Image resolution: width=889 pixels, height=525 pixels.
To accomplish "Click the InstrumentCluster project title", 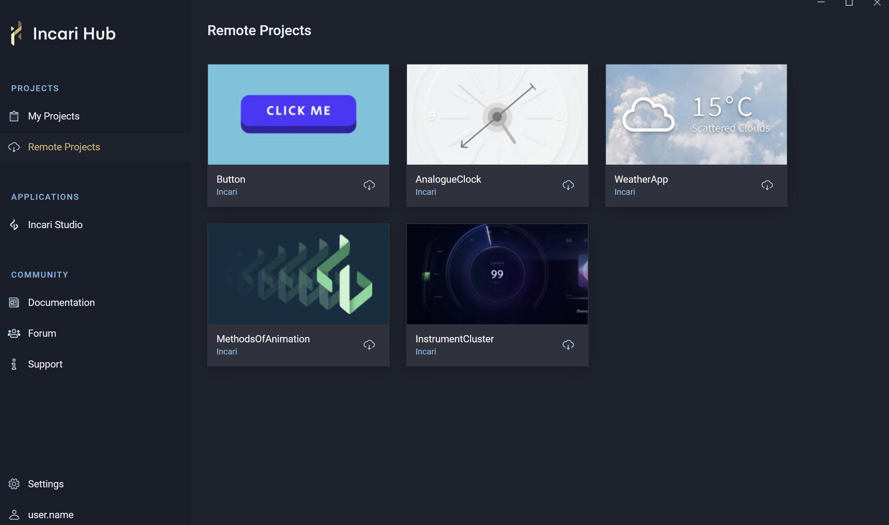I will point(454,339).
